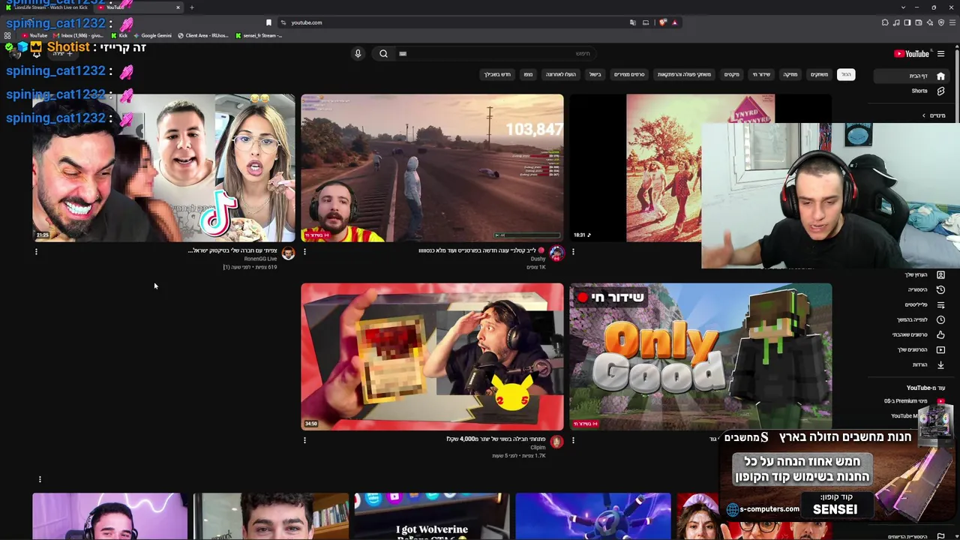Open the apps grid icon in bookmarks bar
The width and height of the screenshot is (960, 540).
tap(7, 35)
